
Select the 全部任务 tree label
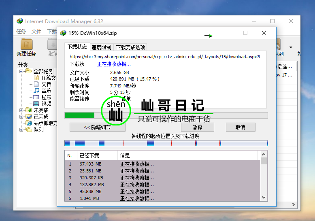[43, 71]
